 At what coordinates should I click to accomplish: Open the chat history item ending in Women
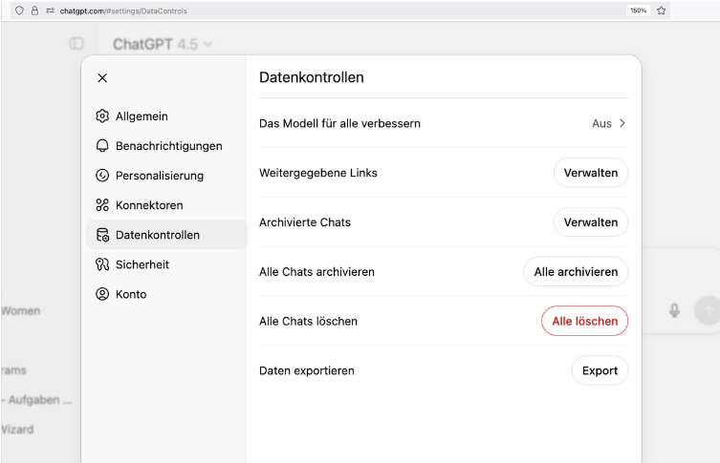(21, 311)
